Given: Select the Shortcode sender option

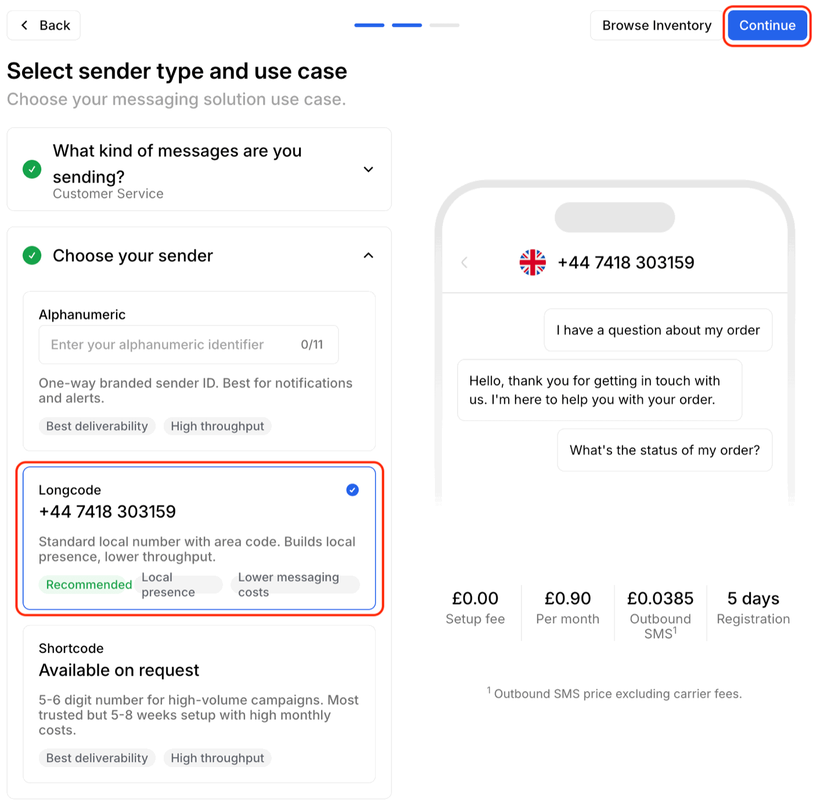Looking at the screenshot, I should click(x=199, y=703).
